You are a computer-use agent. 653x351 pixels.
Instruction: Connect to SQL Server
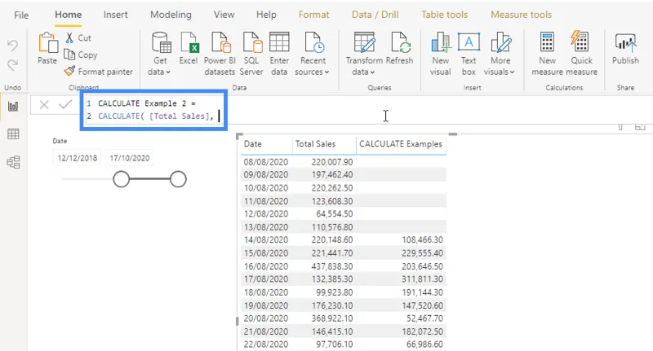point(251,54)
